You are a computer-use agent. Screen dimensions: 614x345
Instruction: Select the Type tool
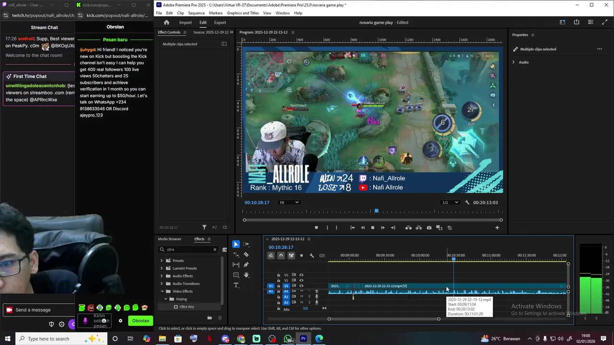pos(236,285)
